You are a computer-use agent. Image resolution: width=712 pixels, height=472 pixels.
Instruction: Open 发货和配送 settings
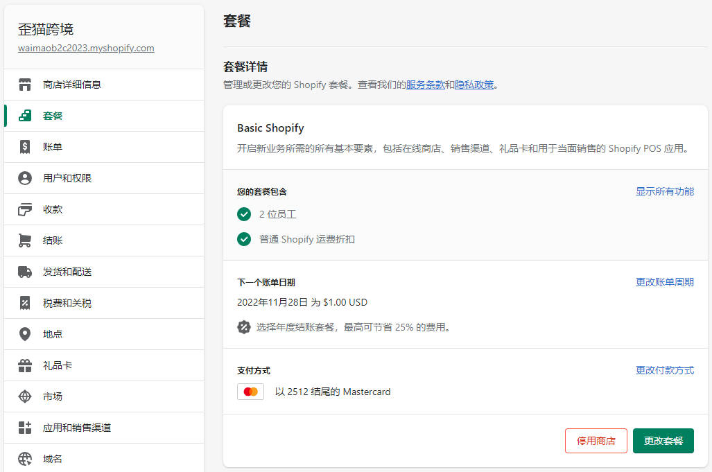[x=104, y=272]
